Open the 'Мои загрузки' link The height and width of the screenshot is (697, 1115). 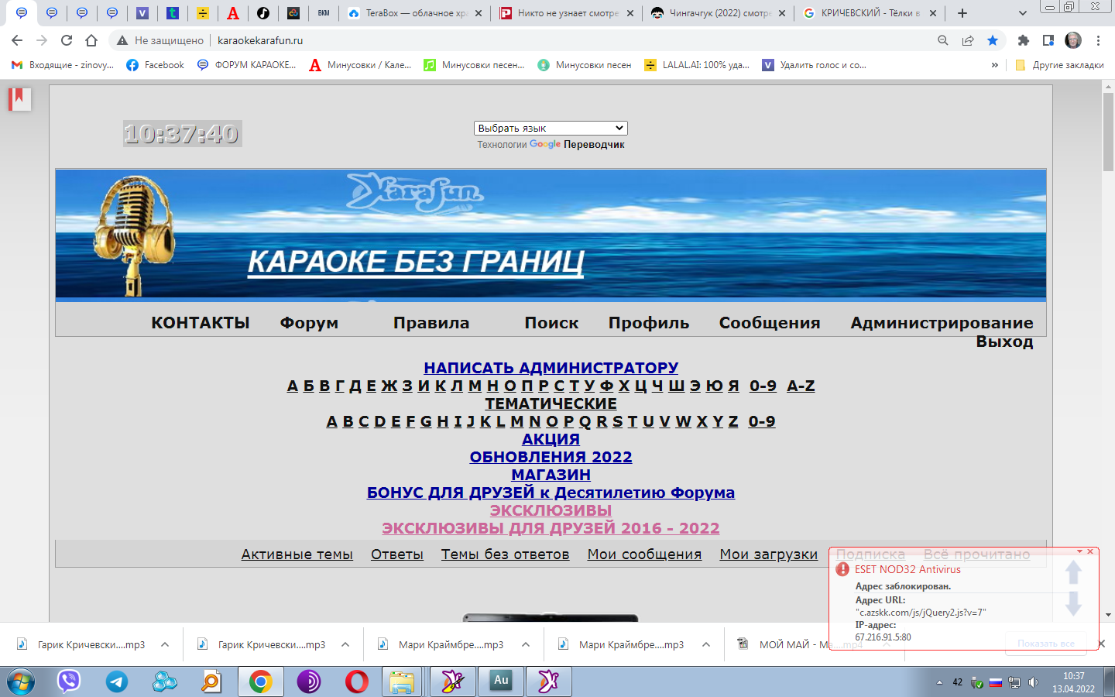coord(768,555)
